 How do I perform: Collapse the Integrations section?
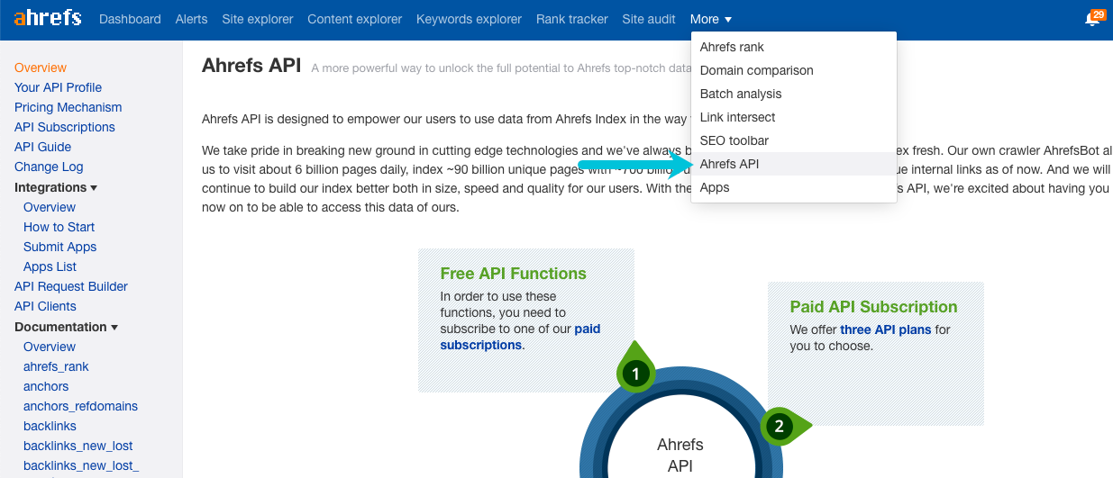coord(56,187)
